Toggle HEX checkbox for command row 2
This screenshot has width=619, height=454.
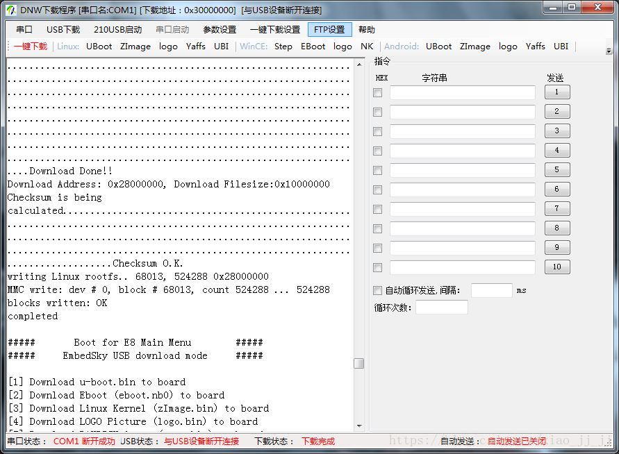pyautogui.click(x=378, y=112)
